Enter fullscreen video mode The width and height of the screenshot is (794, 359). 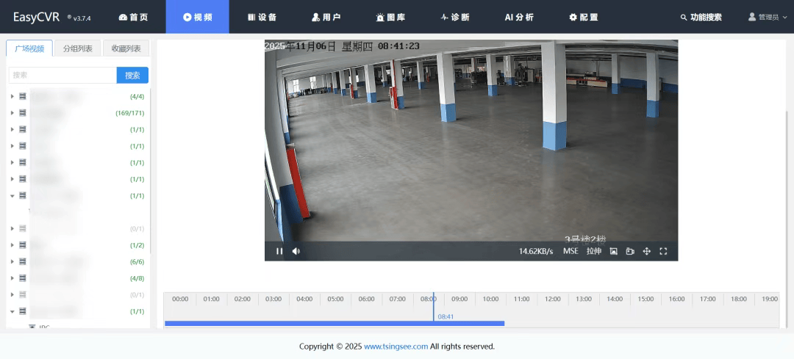click(x=663, y=251)
